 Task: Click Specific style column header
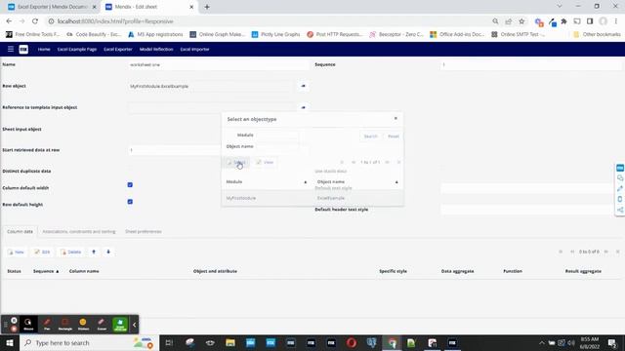click(393, 271)
